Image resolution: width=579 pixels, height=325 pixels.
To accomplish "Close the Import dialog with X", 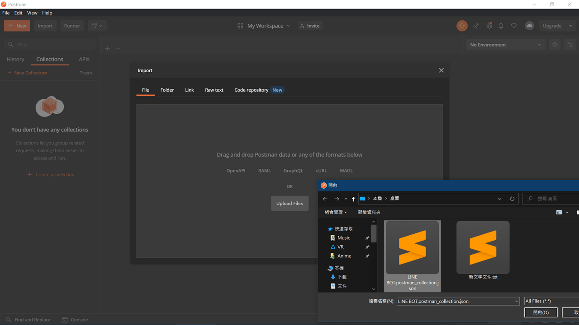I will click(x=441, y=70).
